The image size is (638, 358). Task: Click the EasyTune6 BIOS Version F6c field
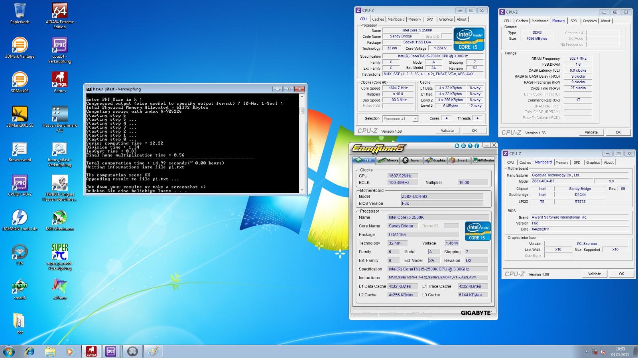[x=442, y=203]
